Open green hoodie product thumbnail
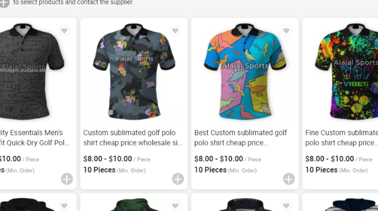The width and height of the screenshot is (378, 211). [134, 205]
